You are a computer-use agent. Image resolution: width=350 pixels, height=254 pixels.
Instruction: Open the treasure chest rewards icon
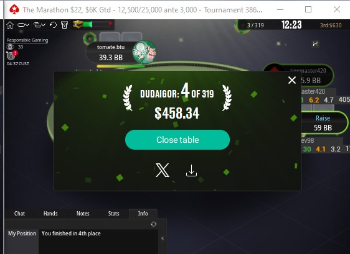tap(78, 24)
